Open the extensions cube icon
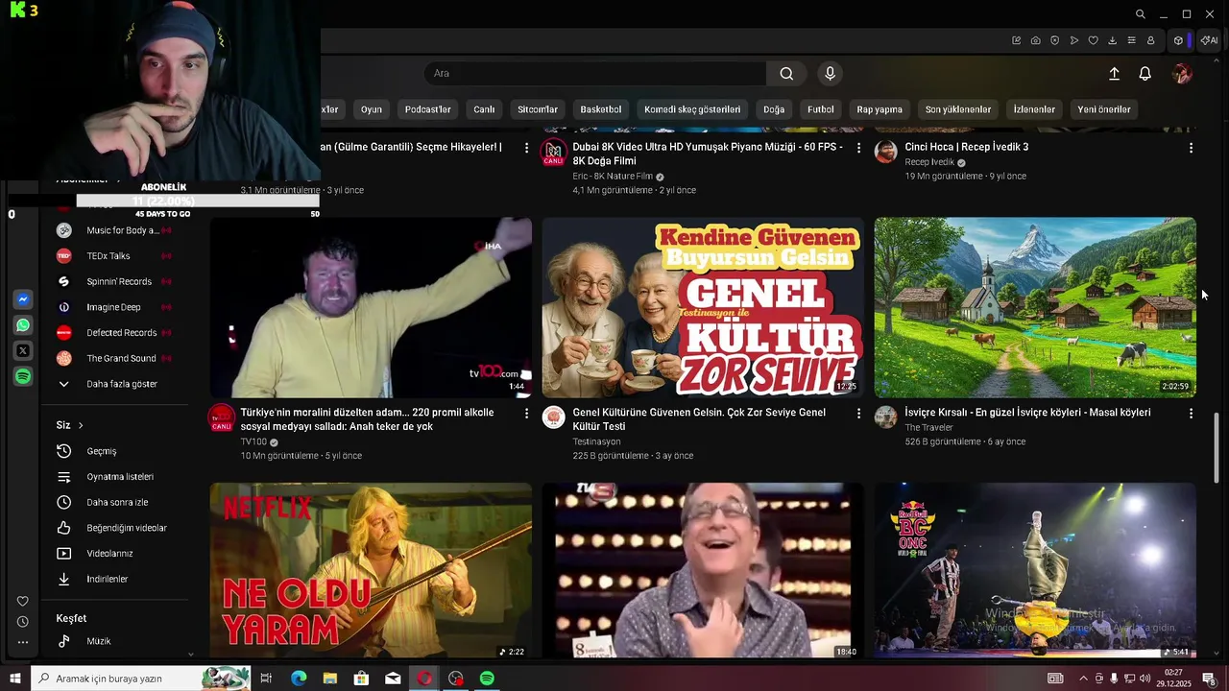The image size is (1229, 691). coord(1178,40)
